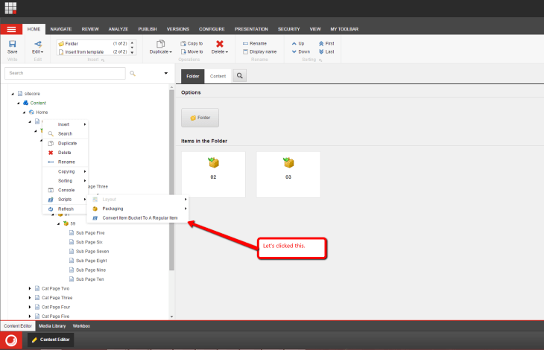Image resolution: width=544 pixels, height=350 pixels.
Task: Click the tree vertical scrollbar
Action: pos(171,180)
